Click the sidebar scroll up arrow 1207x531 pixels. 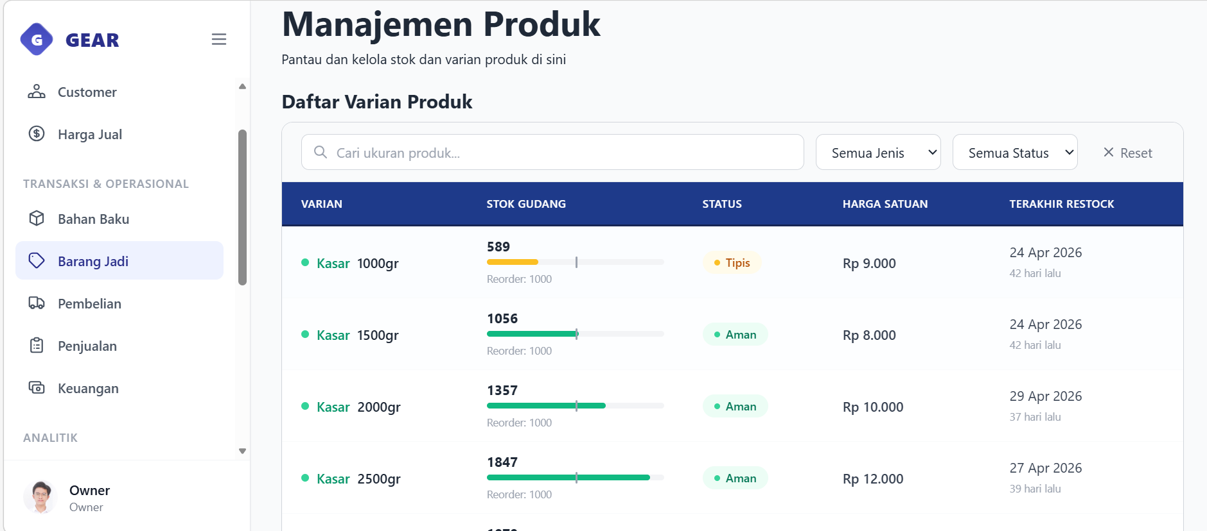pos(242,86)
